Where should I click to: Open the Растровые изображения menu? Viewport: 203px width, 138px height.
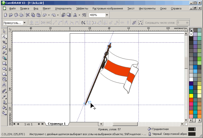108,8
